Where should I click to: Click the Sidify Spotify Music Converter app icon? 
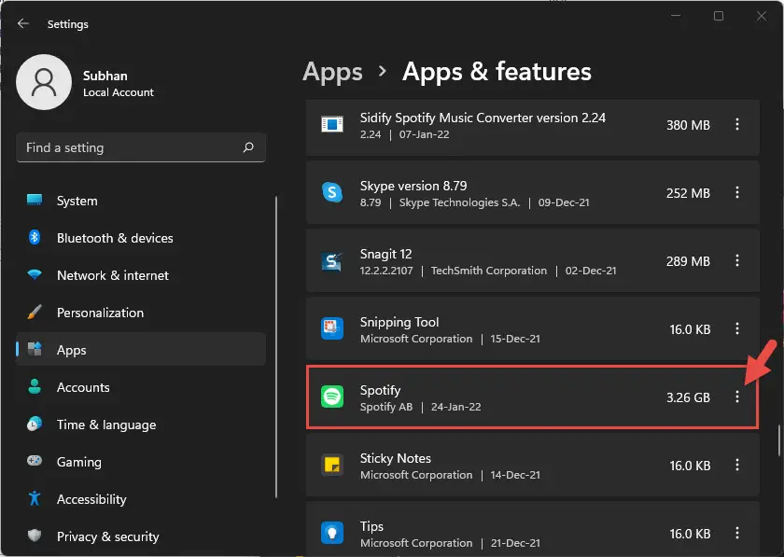(x=332, y=124)
